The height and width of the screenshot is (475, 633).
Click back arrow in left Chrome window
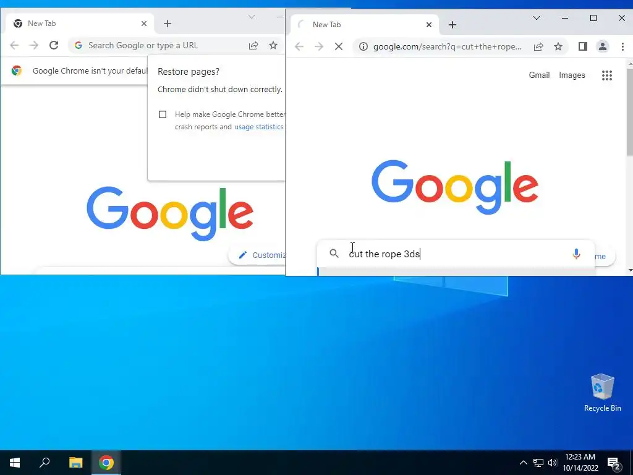coord(15,45)
